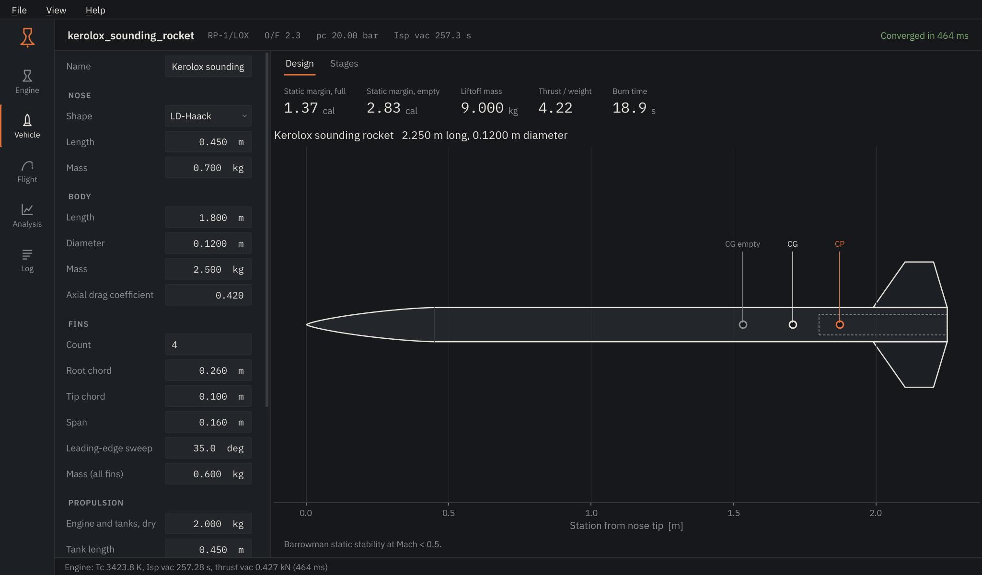982x575 pixels.
Task: Click the Converged in 464 ms status
Action: pyautogui.click(x=924, y=35)
